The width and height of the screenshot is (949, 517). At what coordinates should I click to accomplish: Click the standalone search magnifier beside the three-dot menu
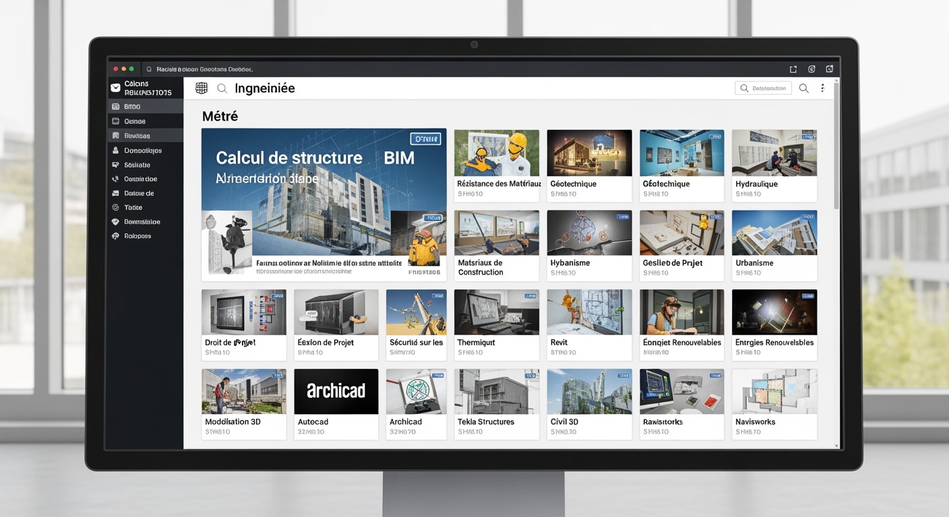(803, 88)
